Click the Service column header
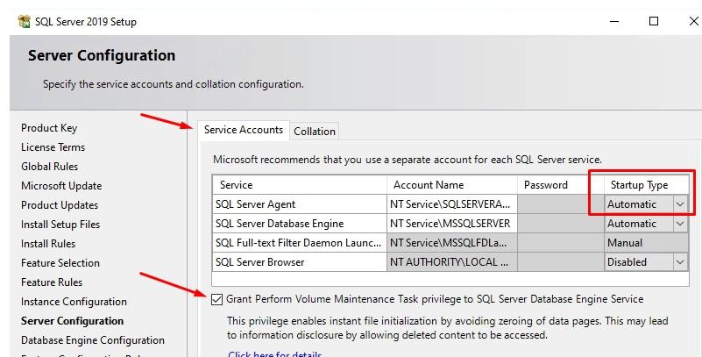Screen dimensions: 702x357 click(300, 185)
